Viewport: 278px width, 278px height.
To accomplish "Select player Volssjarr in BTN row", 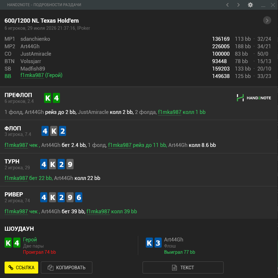I will [31, 61].
